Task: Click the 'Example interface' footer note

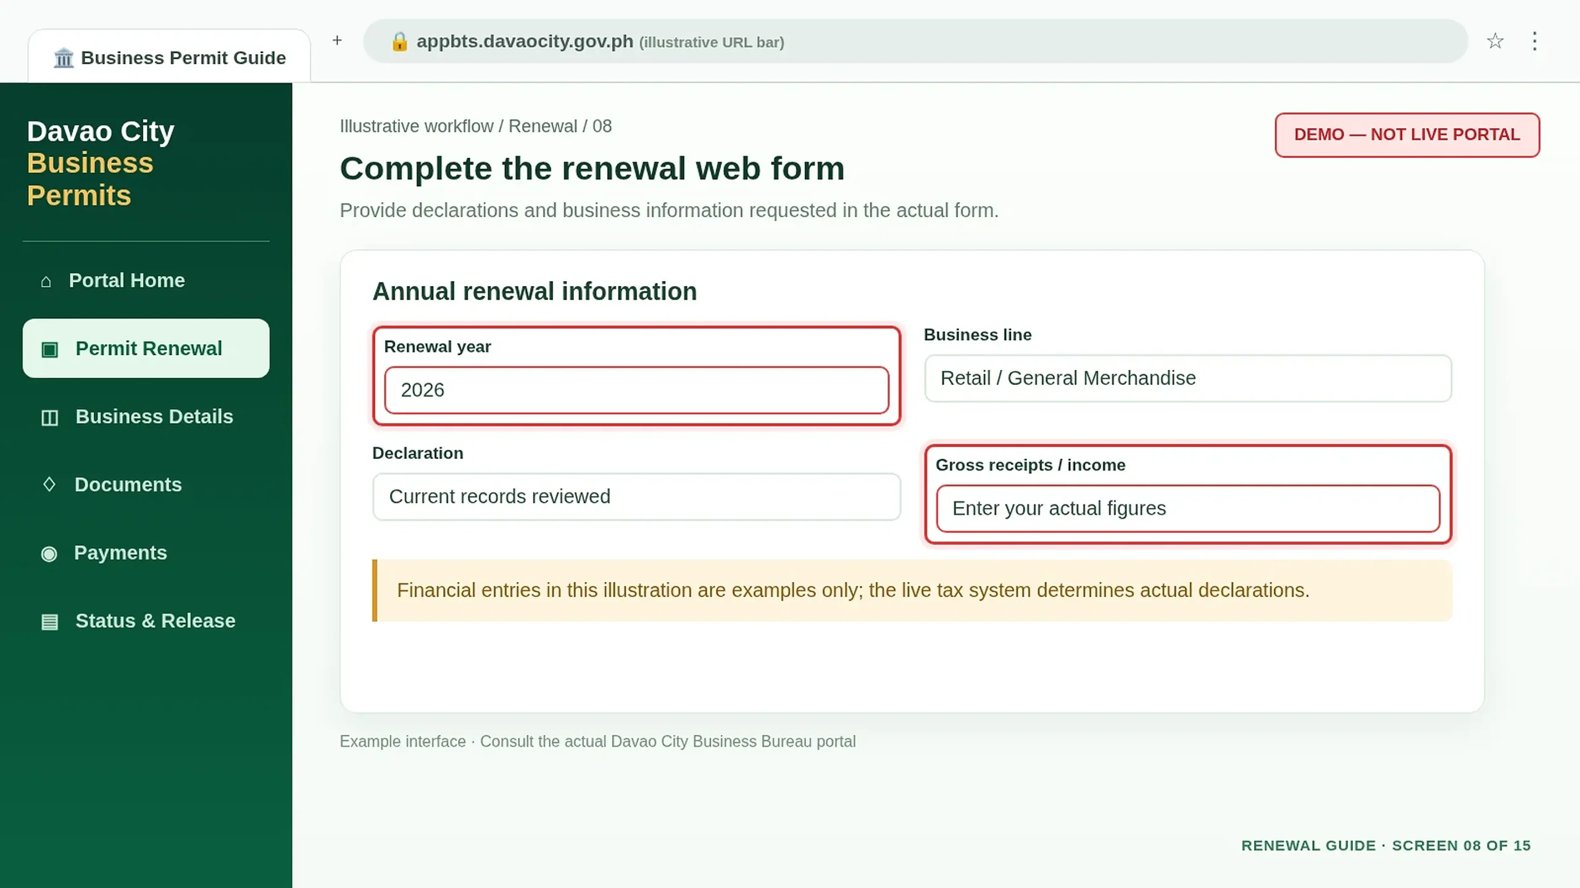Action: click(x=597, y=742)
